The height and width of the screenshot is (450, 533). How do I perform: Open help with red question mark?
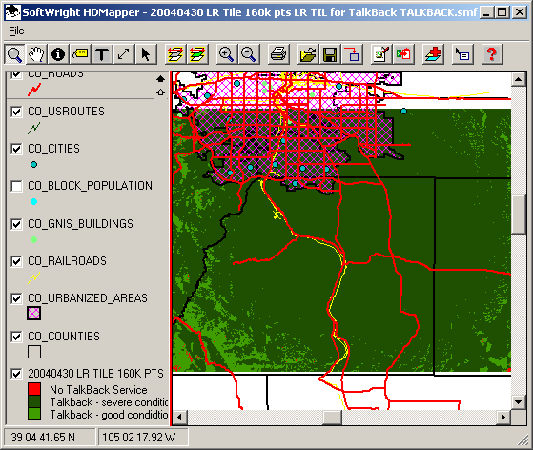point(492,54)
